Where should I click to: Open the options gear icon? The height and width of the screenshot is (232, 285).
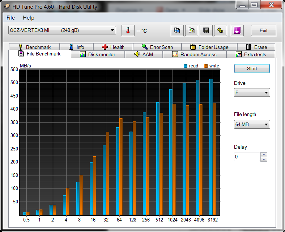click(221, 30)
